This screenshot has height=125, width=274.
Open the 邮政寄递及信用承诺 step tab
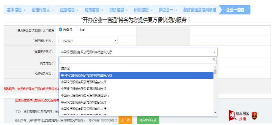pyautogui.click(x=199, y=10)
